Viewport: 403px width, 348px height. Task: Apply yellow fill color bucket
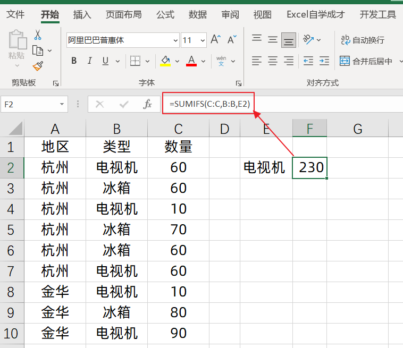[165, 61]
